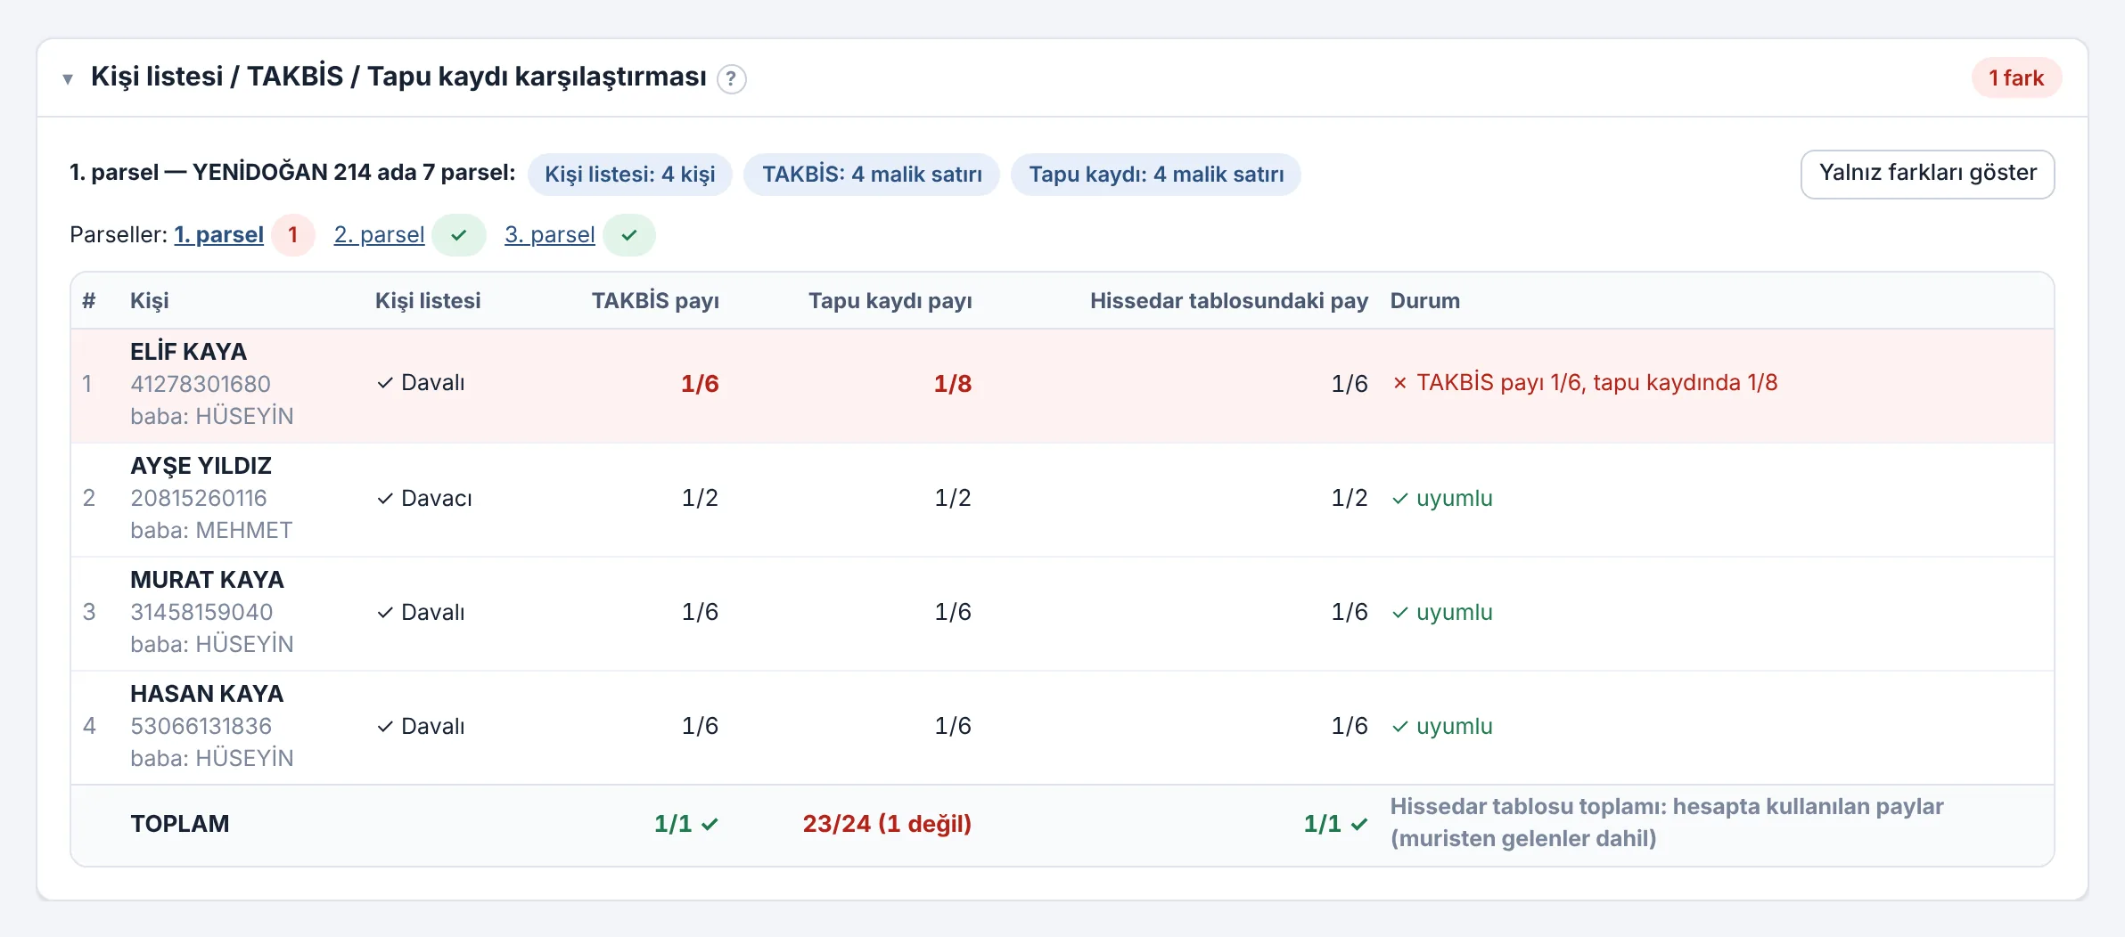
Task: Collapse the Kişi listesi / TAKBİS comparison section
Action: click(x=68, y=78)
